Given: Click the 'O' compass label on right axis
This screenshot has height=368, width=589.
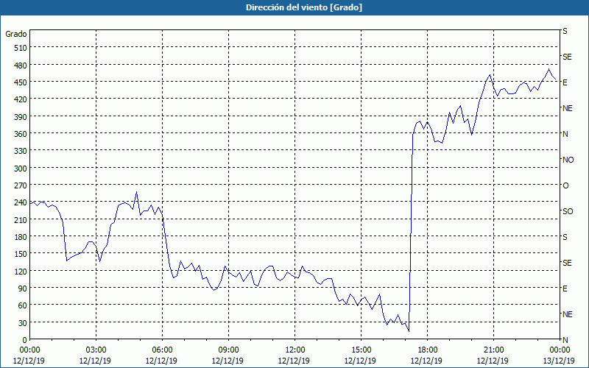Looking at the screenshot, I should [565, 185].
